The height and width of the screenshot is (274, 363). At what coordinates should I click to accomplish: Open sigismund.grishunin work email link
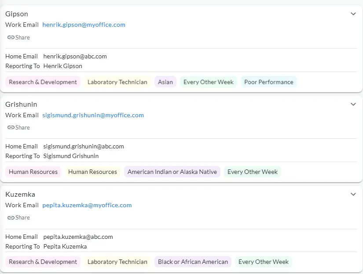coord(93,115)
